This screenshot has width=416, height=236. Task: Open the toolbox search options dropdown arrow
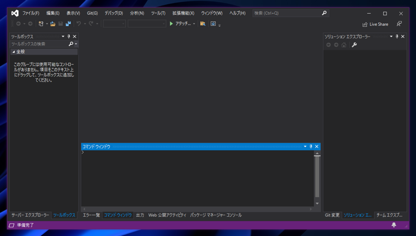[x=76, y=44]
